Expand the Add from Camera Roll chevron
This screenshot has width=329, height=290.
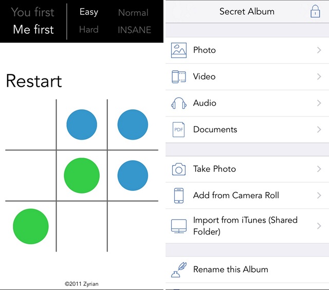319,196
